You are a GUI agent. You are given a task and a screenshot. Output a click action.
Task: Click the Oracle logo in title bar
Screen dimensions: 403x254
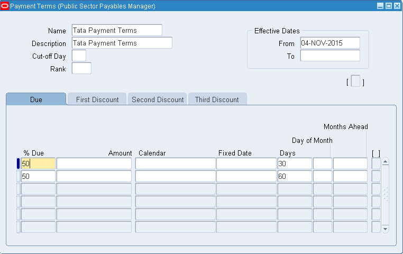tap(5, 6)
